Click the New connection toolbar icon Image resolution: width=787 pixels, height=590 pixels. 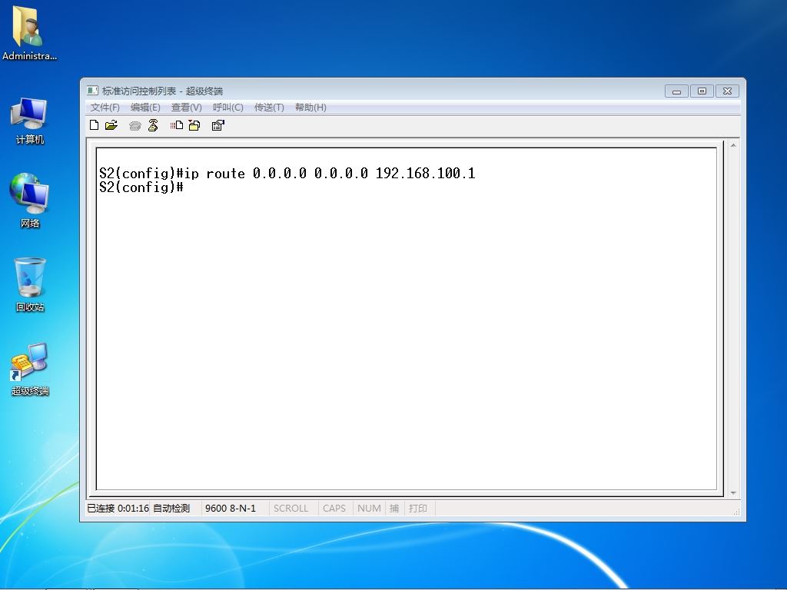pos(94,125)
